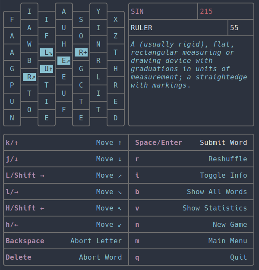
Task: Open Show Statistics
Action: click(215, 208)
